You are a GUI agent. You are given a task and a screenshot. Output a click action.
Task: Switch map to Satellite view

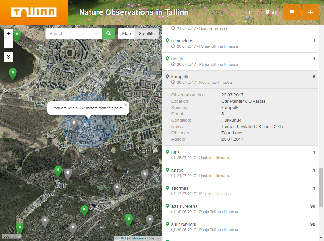(x=146, y=34)
